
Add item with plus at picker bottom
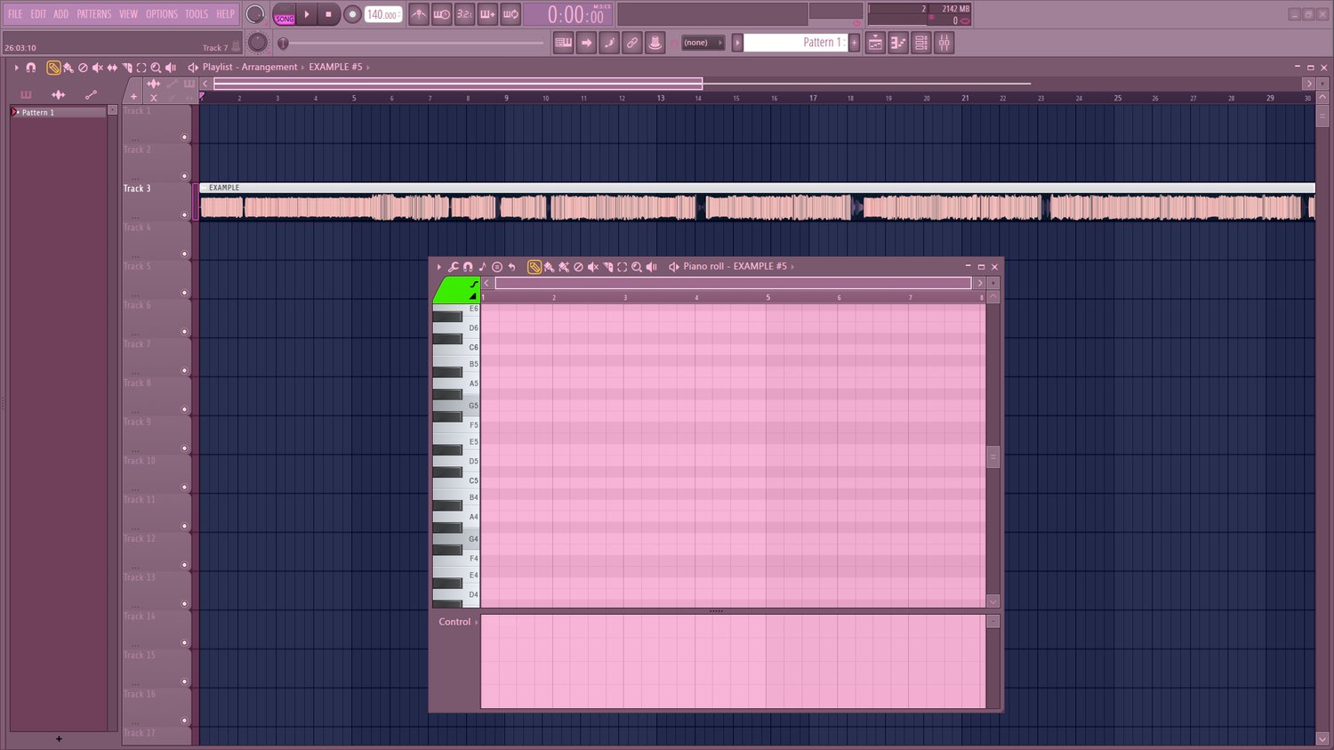[59, 738]
